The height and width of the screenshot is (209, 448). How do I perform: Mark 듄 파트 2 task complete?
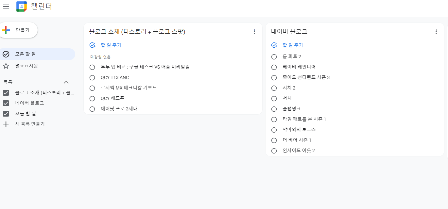tap(274, 57)
